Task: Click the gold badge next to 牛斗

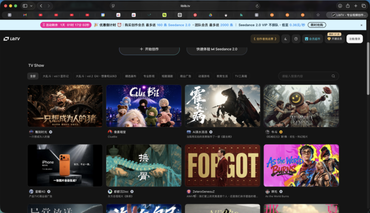Action: tap(281, 132)
